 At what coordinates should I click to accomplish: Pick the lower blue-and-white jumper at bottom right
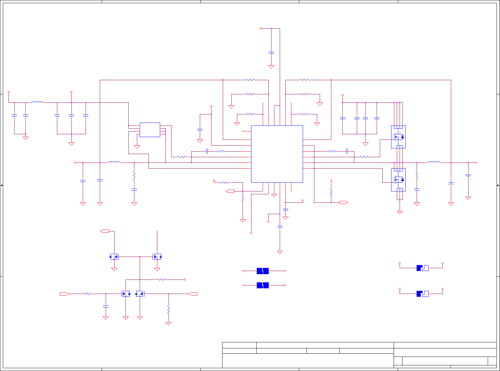(423, 294)
